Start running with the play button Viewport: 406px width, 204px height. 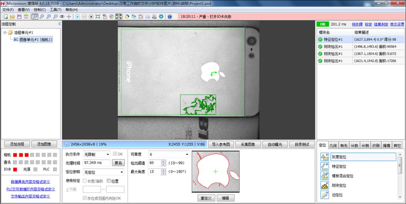(77, 16)
